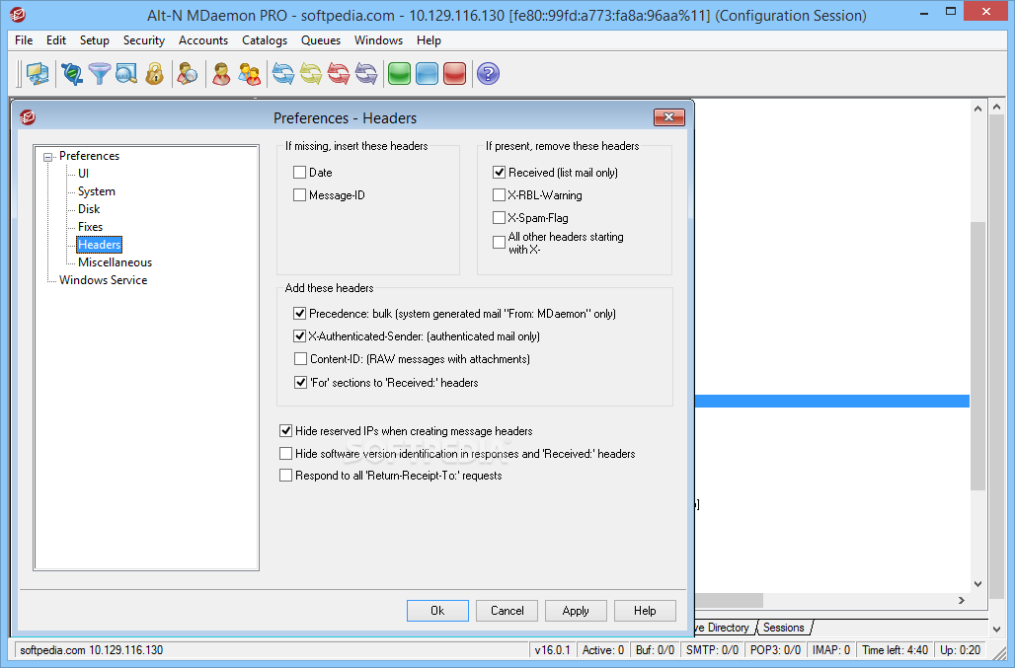Open help question mark toolbar icon
This screenshot has height=668, width=1015.
pyautogui.click(x=488, y=74)
